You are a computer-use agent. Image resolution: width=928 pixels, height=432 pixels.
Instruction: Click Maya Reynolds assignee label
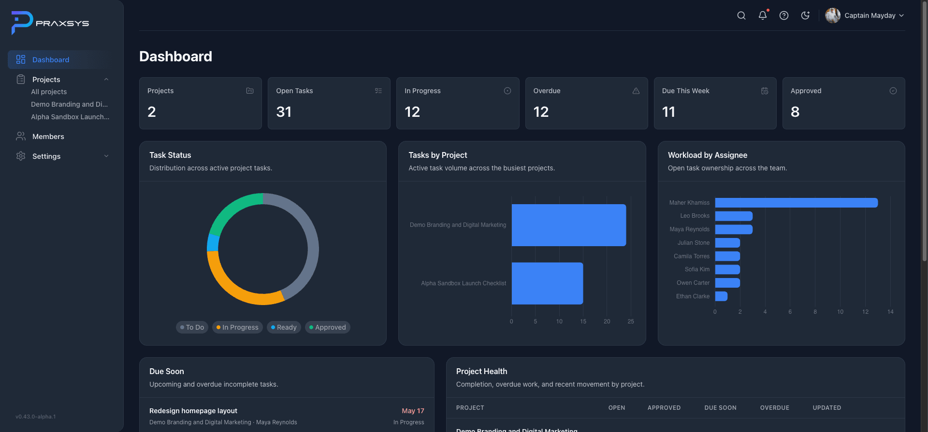pos(690,229)
